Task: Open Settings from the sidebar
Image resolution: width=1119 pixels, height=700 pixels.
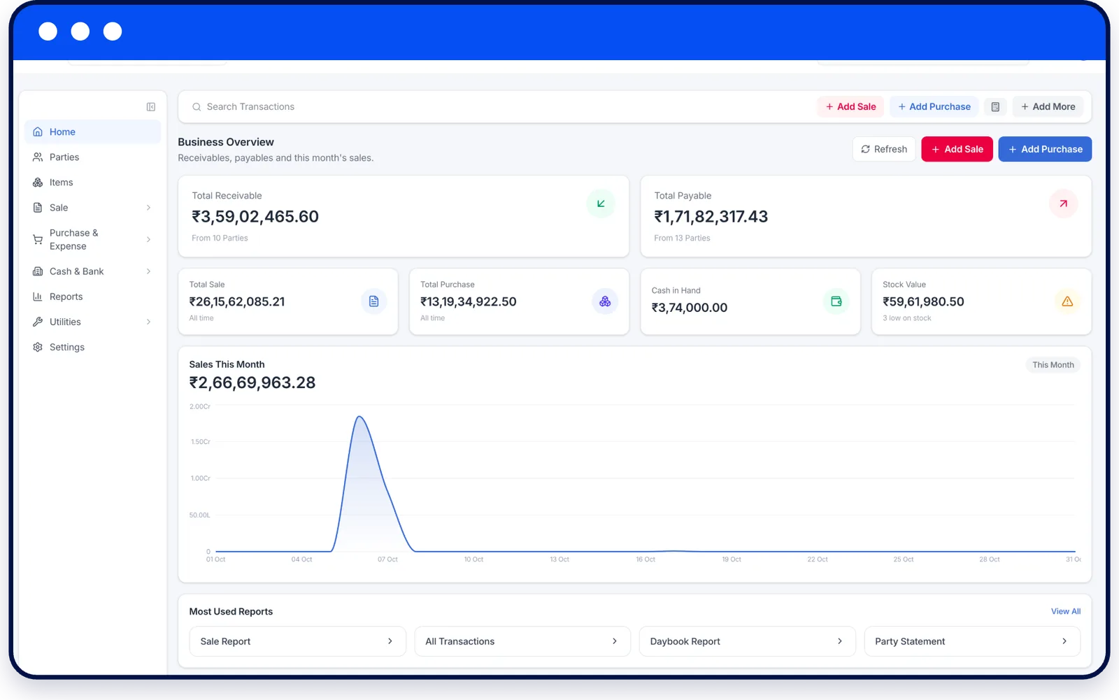Action: tap(92, 347)
